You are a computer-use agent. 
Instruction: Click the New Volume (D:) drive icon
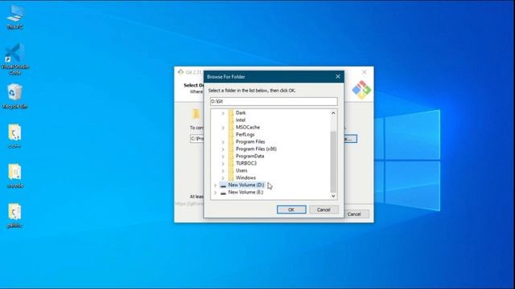(224, 185)
